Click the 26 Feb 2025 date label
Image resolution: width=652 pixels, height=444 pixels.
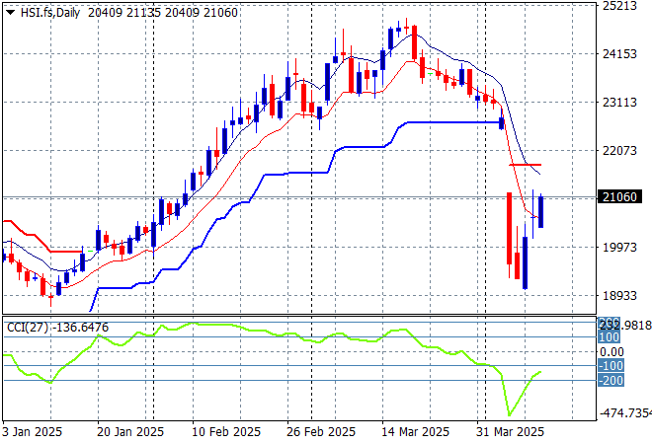point(321,432)
